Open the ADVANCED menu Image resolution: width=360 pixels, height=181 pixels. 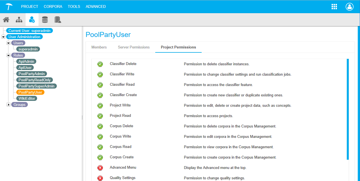(96, 6)
